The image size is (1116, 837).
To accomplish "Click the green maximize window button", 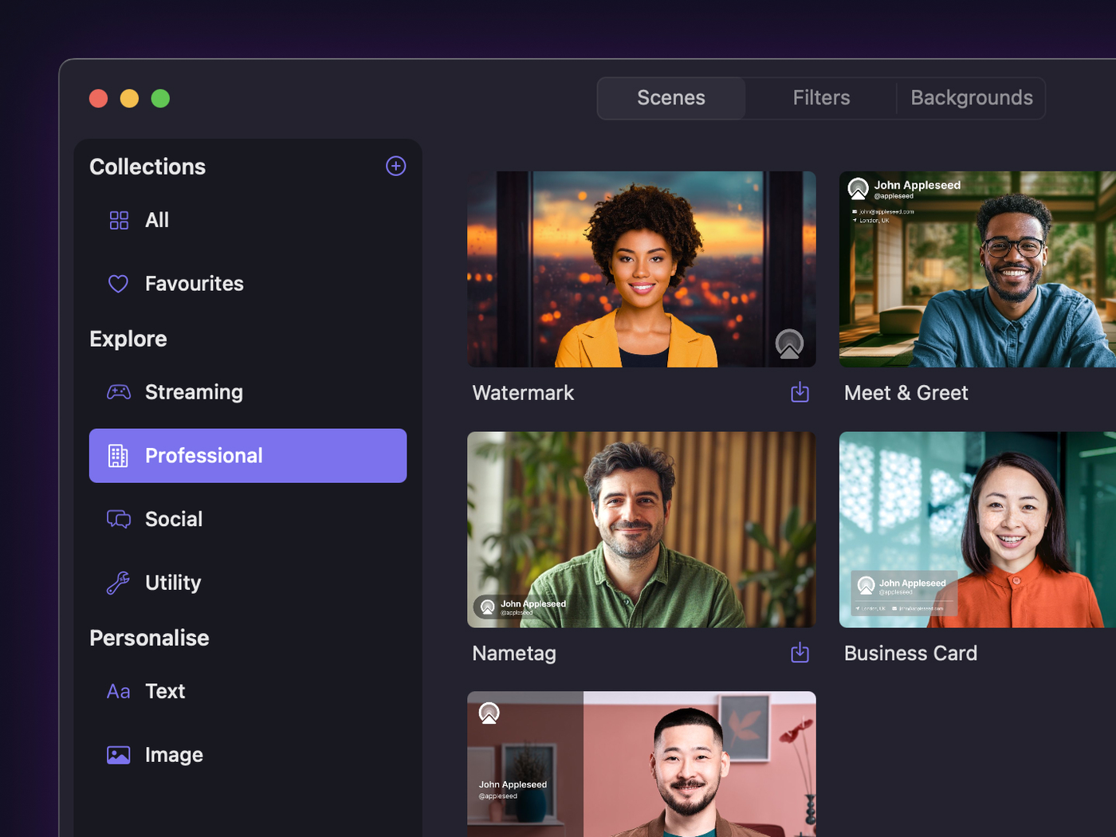I will click(160, 98).
